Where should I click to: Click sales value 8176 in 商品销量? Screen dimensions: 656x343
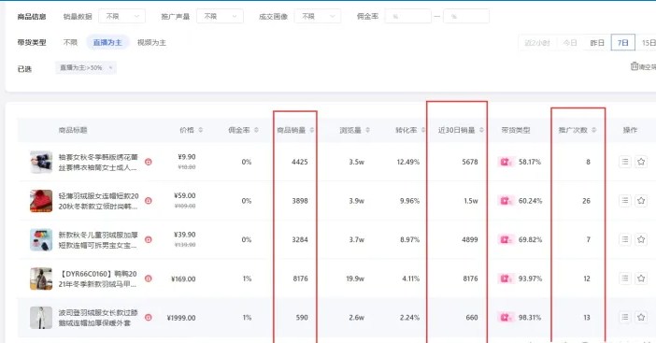300,279
